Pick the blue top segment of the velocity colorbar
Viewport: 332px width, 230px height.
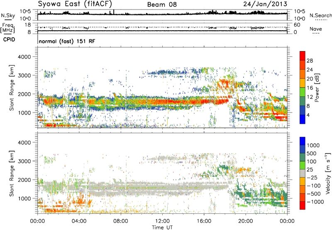click(303, 141)
